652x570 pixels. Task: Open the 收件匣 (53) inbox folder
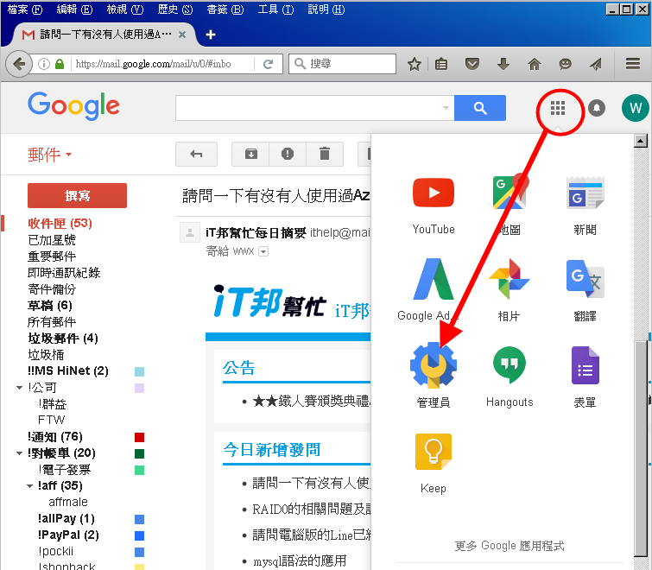[60, 224]
